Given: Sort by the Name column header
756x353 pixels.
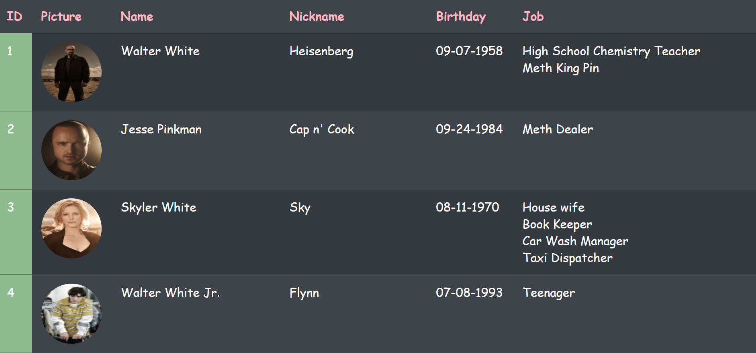Looking at the screenshot, I should point(137,16).
